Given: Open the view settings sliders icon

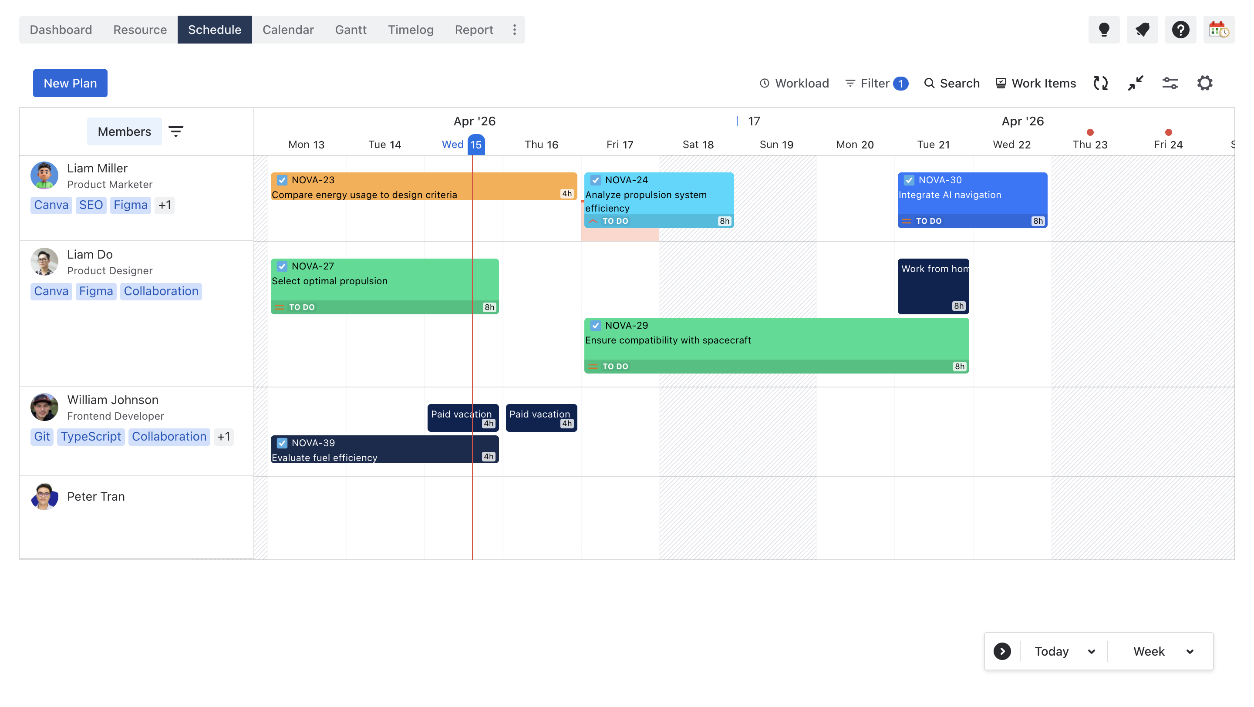Looking at the screenshot, I should (x=1170, y=83).
